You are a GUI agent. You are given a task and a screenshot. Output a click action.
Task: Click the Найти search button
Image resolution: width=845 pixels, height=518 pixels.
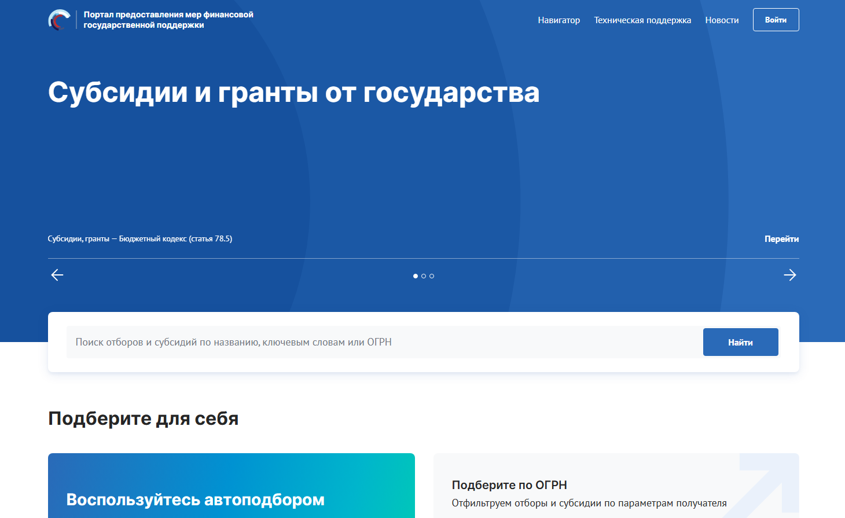[740, 342]
